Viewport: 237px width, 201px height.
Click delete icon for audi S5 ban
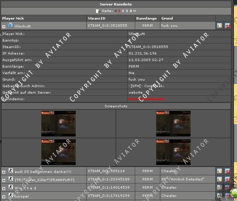(x=227, y=171)
